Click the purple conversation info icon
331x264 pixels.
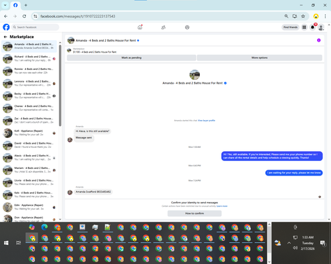pos(318,40)
